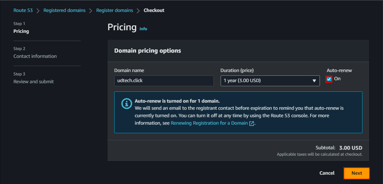This screenshot has width=383, height=184.
Task: Click the Checkout breadcrumb item
Action: coord(154,10)
